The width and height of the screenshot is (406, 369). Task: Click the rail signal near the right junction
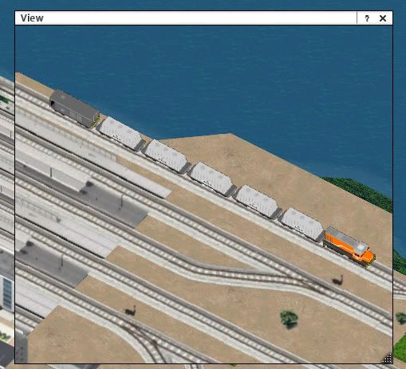point(338,281)
